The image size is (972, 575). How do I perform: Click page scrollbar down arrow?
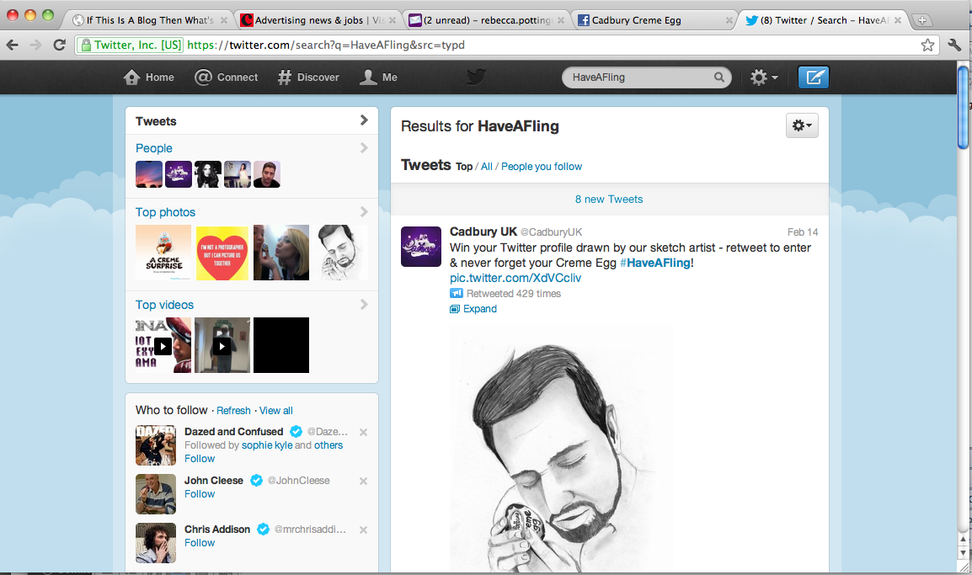click(x=963, y=552)
